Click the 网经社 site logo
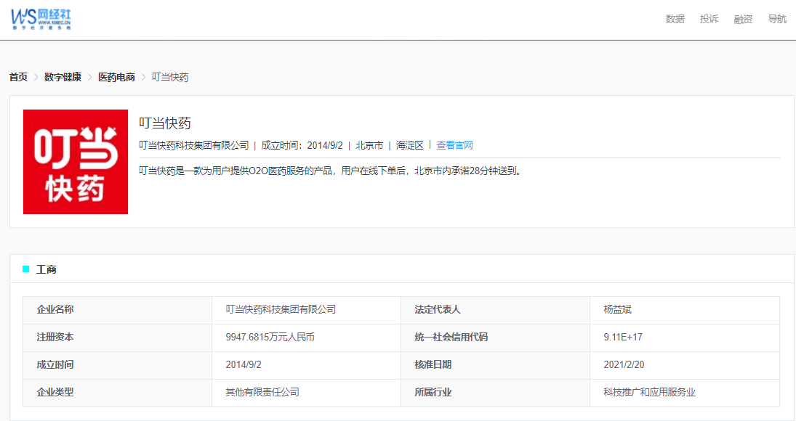This screenshot has width=796, height=421. click(41, 20)
